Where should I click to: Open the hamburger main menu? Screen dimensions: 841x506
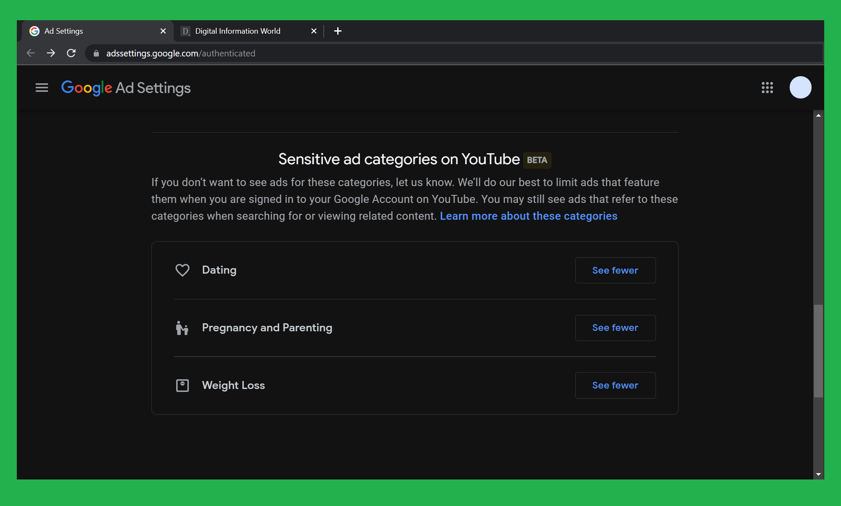pyautogui.click(x=42, y=88)
